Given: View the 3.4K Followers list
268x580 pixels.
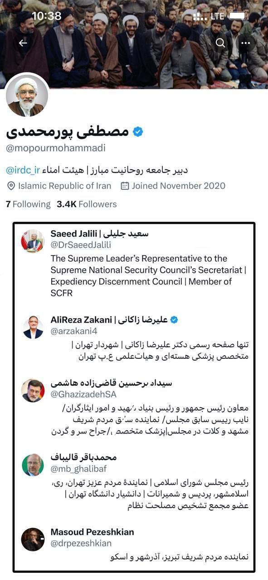Looking at the screenshot, I should coord(86,204).
